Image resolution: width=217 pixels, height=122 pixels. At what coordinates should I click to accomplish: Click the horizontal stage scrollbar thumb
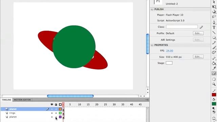[x=70, y=96]
